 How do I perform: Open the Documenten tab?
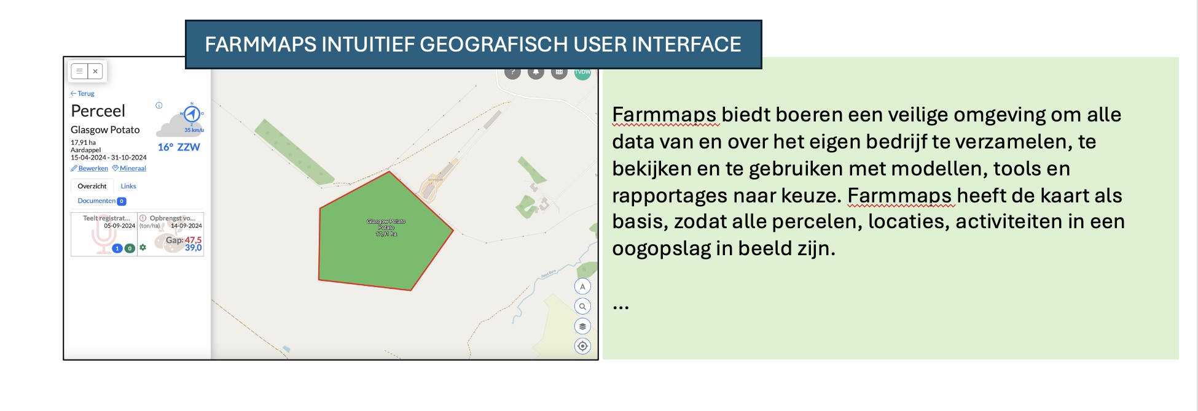tap(101, 201)
